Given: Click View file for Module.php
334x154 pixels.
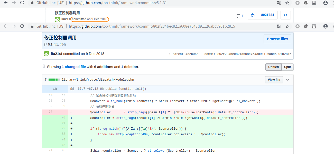Looking at the screenshot, I should pyautogui.click(x=274, y=80).
